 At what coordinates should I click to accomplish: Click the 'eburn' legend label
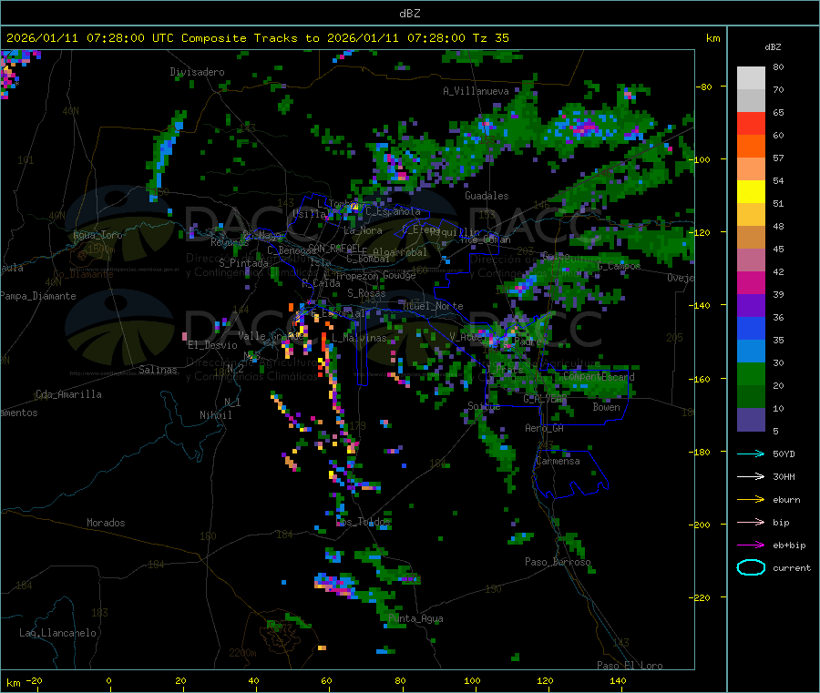[x=786, y=500]
